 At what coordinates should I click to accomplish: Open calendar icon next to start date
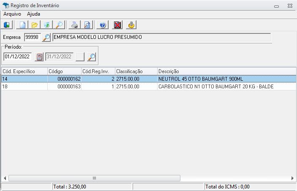pos(39,57)
